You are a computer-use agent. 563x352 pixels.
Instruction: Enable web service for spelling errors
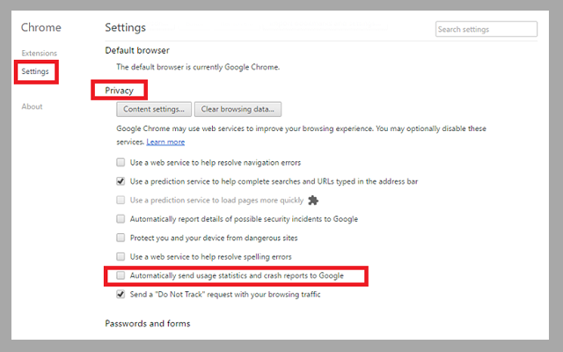(121, 257)
